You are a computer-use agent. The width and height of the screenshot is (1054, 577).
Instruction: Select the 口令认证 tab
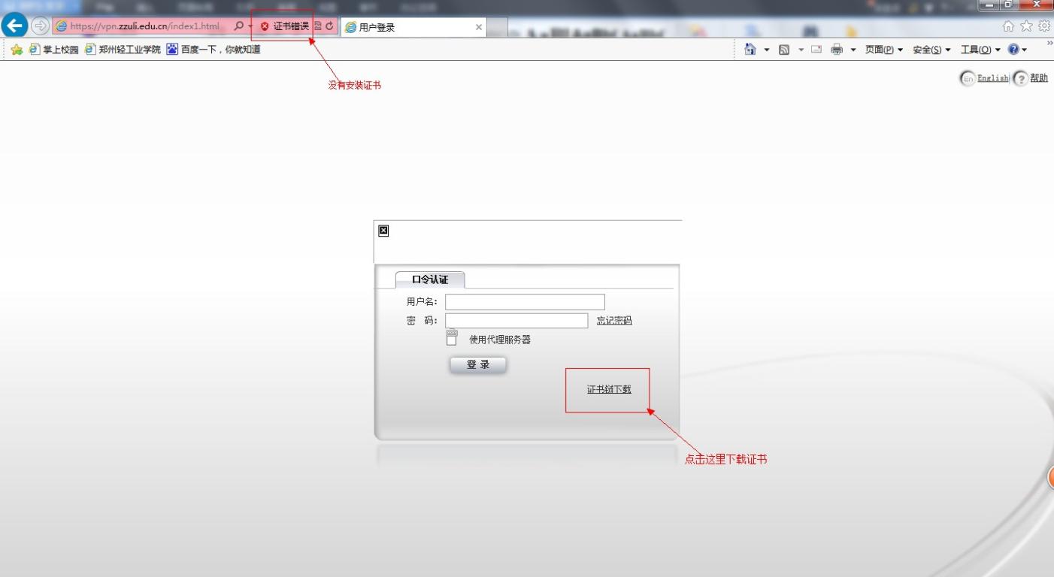pos(430,279)
